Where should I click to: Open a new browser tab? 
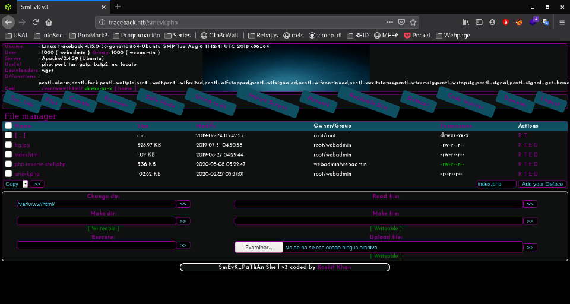(118, 7)
